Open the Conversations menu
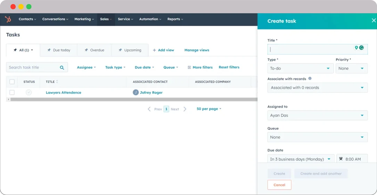Screen dimensions: 377x195 click(55, 19)
